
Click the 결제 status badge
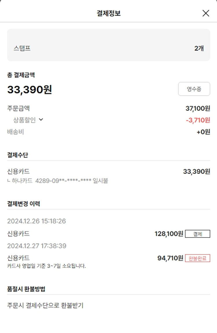(x=198, y=234)
